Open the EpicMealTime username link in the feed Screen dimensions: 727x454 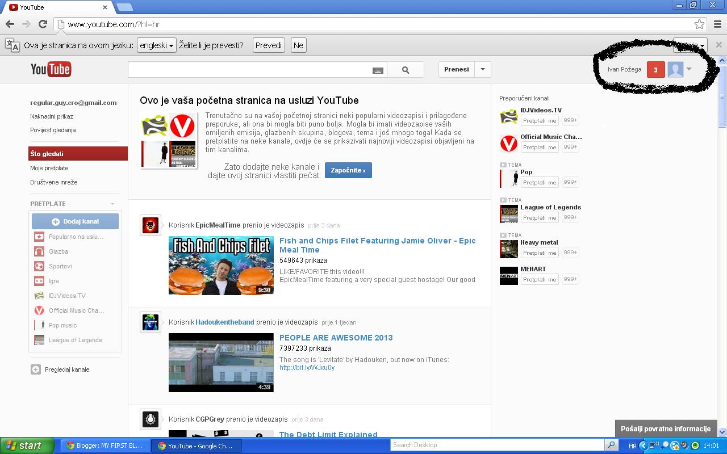(x=218, y=225)
